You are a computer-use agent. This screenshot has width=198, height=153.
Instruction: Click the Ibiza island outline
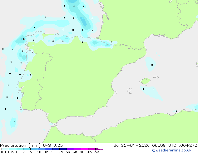(x=129, y=90)
